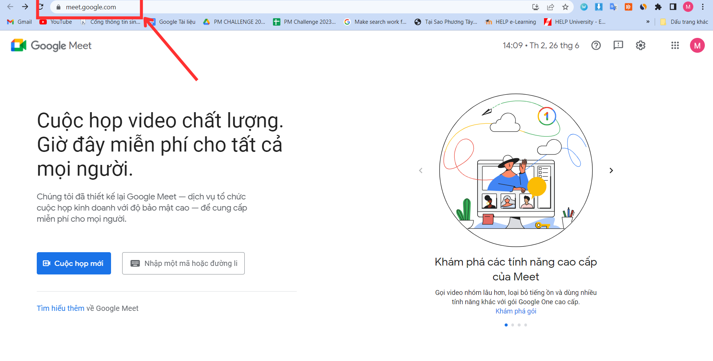Show next carousel slide with right chevron
Image resolution: width=713 pixels, height=361 pixels.
pyautogui.click(x=611, y=170)
